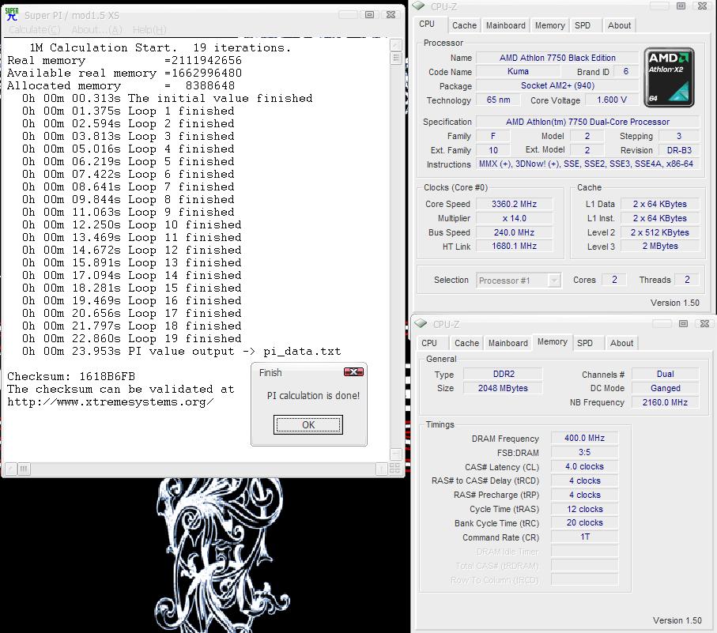Select the CPU tab in upper CPU-Z window

coord(427,24)
